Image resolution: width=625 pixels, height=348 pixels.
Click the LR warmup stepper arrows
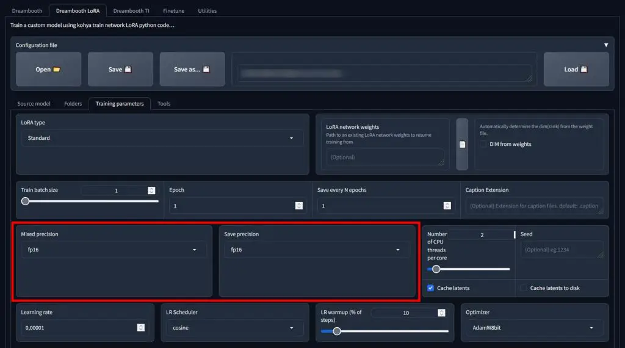coord(441,313)
